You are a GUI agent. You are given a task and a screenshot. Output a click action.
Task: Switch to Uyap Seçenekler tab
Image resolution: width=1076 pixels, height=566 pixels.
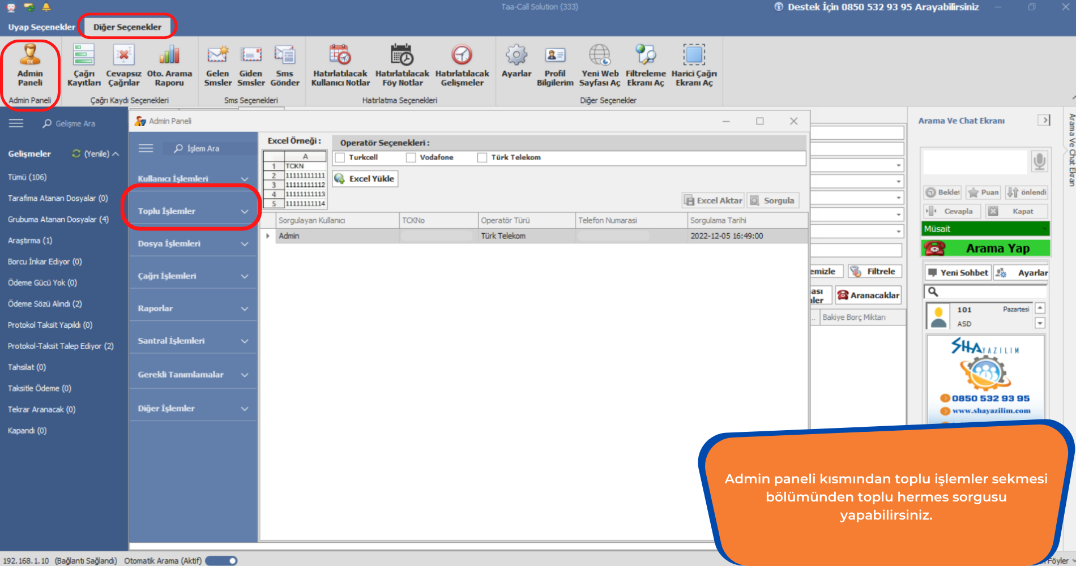pyautogui.click(x=41, y=27)
